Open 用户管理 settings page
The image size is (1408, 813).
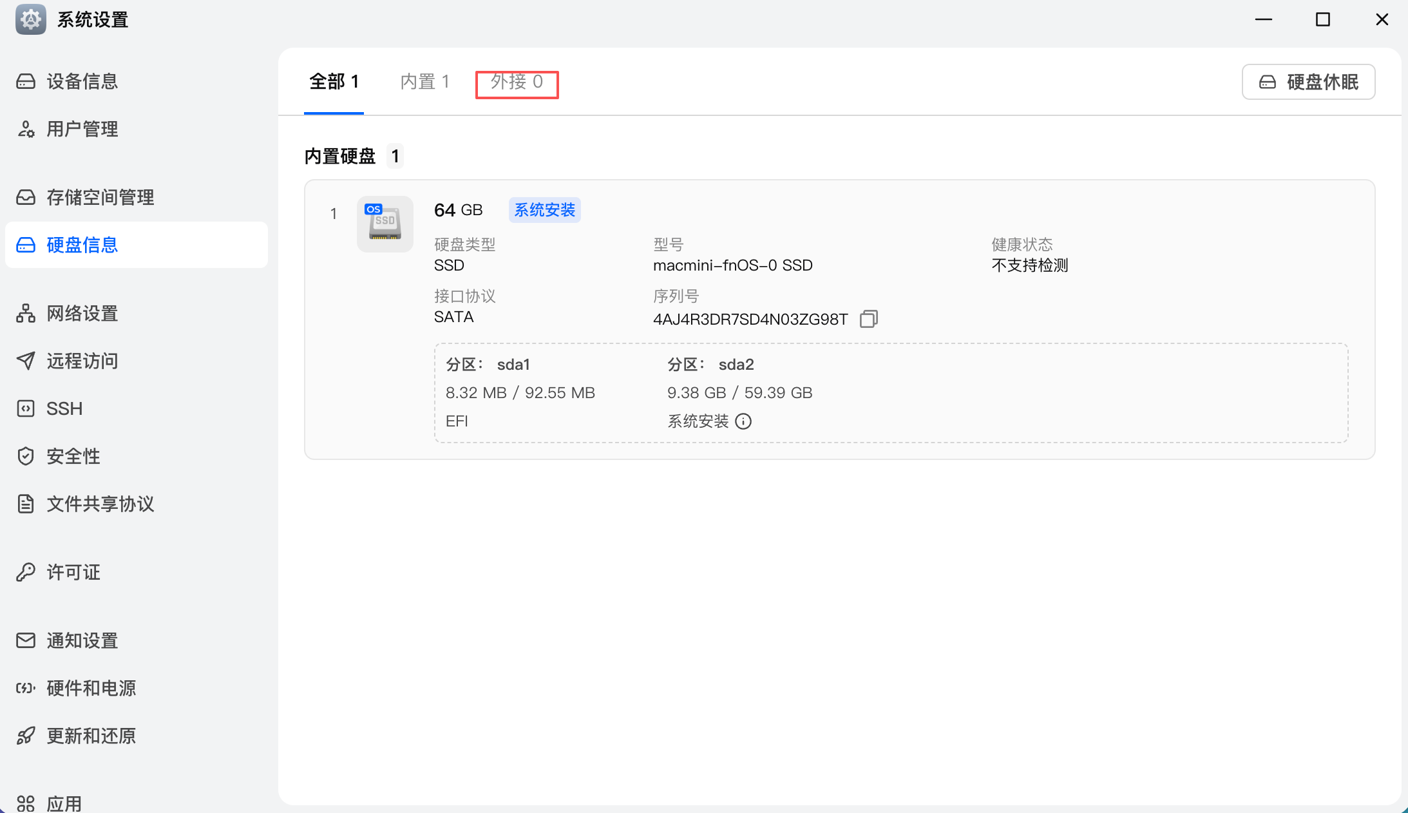coord(82,129)
